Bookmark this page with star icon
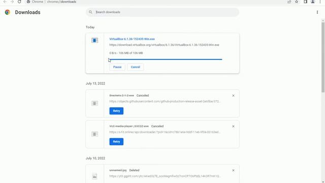 [297, 2]
